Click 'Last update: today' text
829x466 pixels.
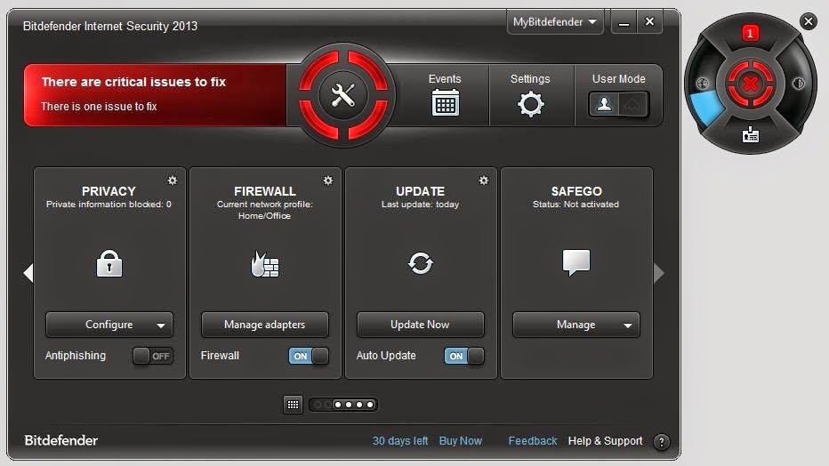point(421,204)
